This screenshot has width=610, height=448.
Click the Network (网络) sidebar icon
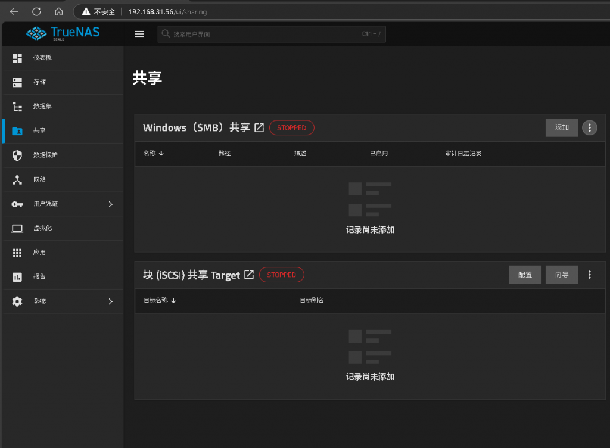point(17,179)
